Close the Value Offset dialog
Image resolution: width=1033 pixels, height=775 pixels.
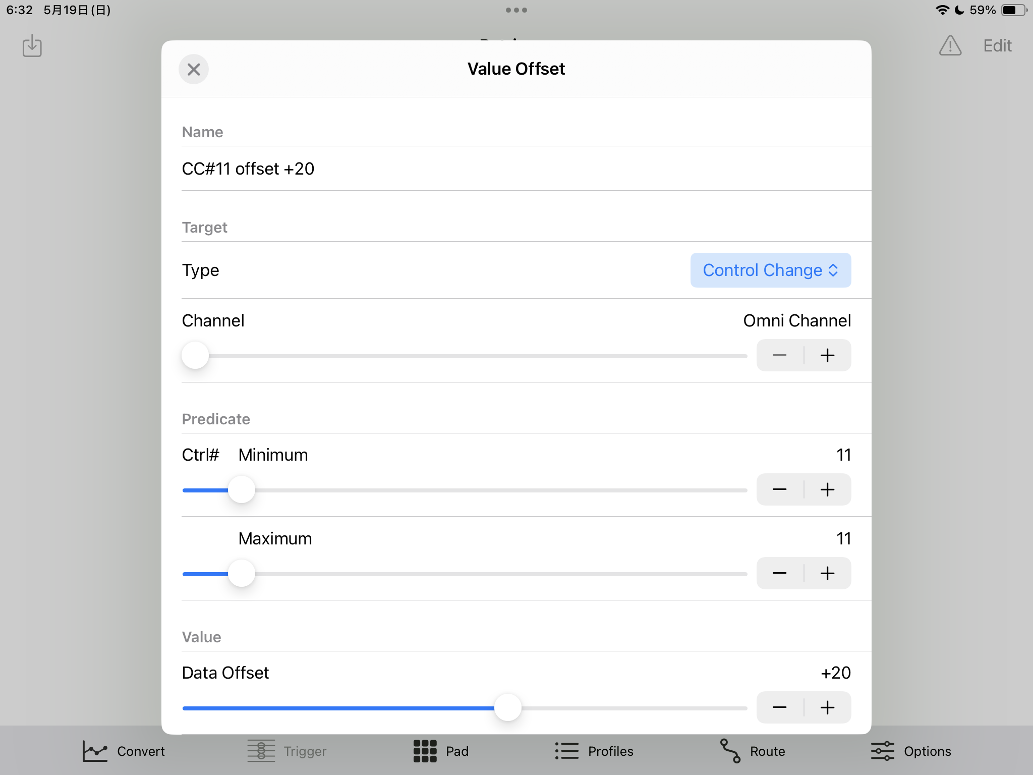click(194, 69)
